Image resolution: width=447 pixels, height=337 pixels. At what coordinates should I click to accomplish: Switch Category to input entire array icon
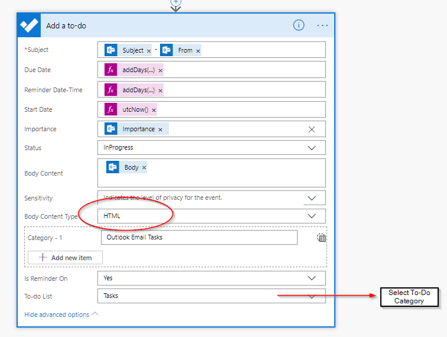tap(321, 238)
